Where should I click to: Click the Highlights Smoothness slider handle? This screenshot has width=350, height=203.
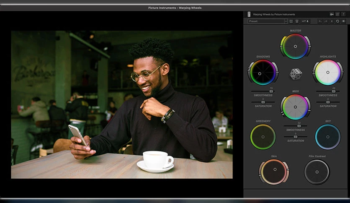pos(334,91)
